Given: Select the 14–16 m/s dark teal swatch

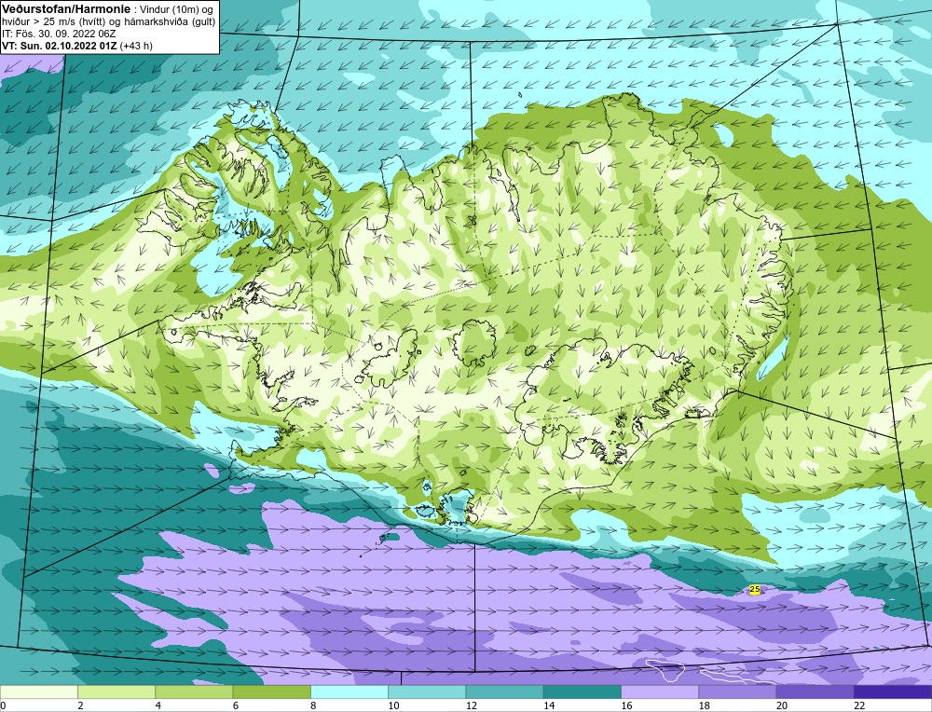Looking at the screenshot, I should pyautogui.click(x=582, y=691).
